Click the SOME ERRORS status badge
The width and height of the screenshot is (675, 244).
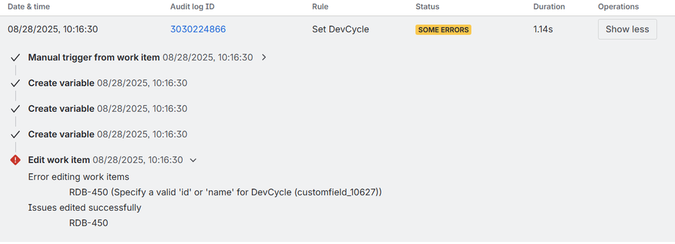pyautogui.click(x=444, y=30)
